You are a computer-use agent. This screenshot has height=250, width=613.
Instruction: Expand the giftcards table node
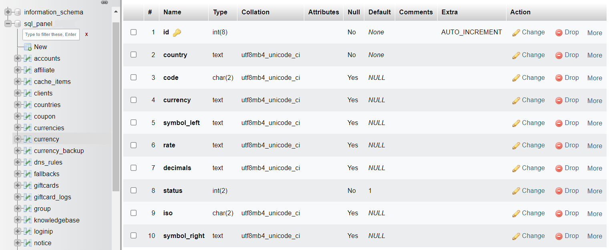point(17,185)
